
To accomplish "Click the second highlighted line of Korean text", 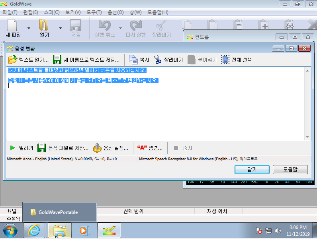I will coord(83,81).
